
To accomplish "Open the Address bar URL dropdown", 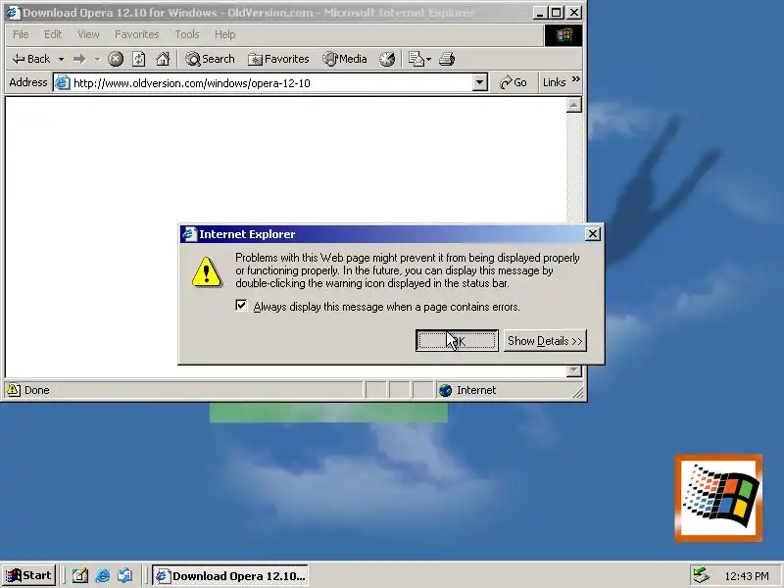I will pos(479,82).
